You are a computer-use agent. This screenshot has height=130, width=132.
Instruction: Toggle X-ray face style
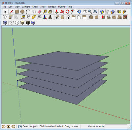tap(5, 23)
